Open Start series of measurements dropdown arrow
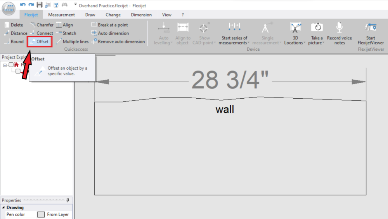Viewport: 388px width, 219px height. pyautogui.click(x=248, y=43)
